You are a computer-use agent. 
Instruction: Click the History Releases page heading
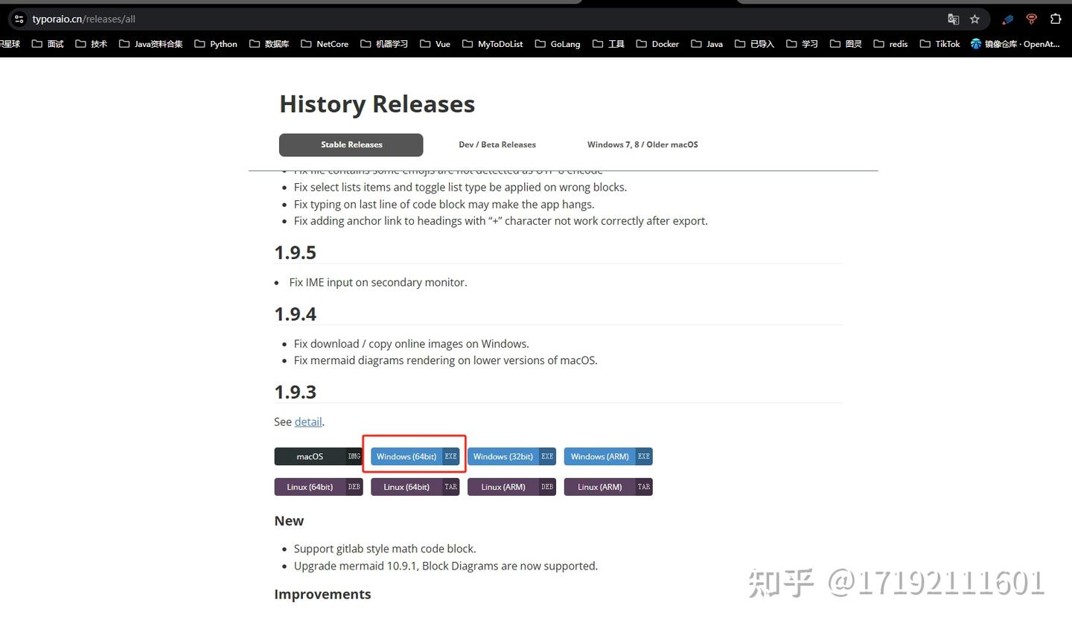pos(377,104)
